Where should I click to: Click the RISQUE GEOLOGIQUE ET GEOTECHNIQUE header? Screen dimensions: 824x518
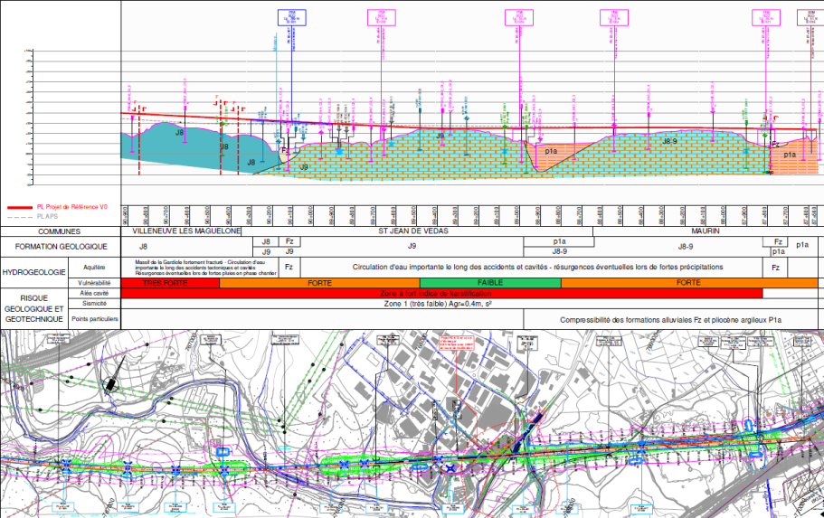[x=33, y=307]
